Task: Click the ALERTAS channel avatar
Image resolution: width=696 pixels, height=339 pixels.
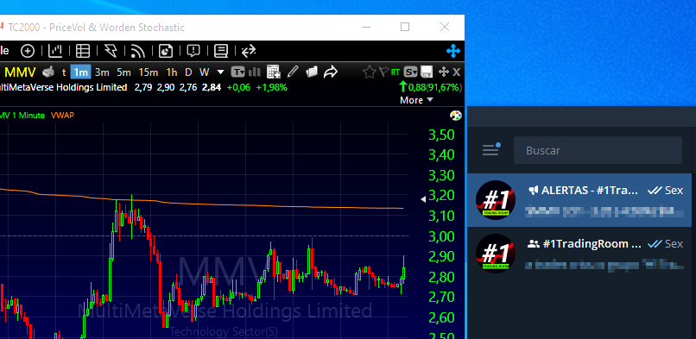Action: click(x=496, y=200)
